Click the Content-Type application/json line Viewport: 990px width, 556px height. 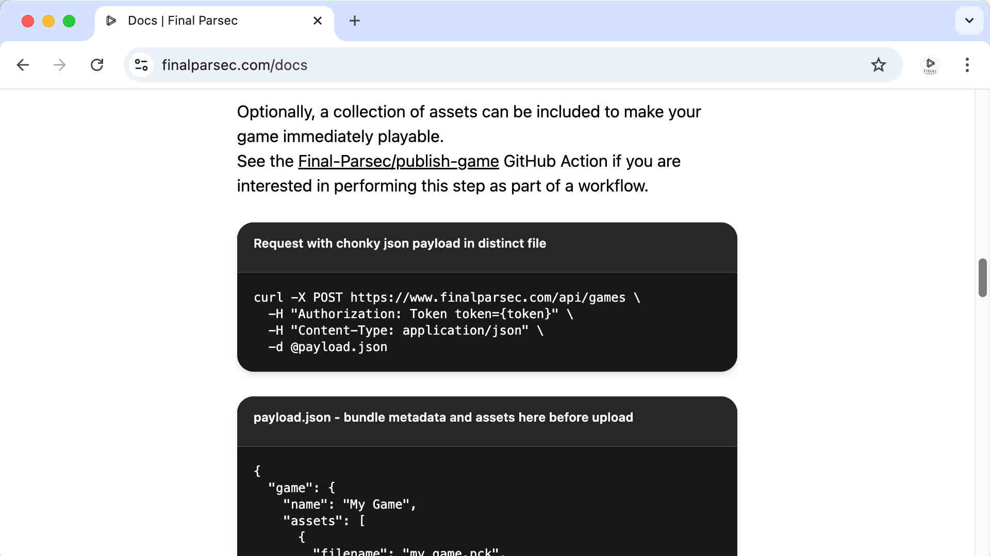[x=406, y=331]
